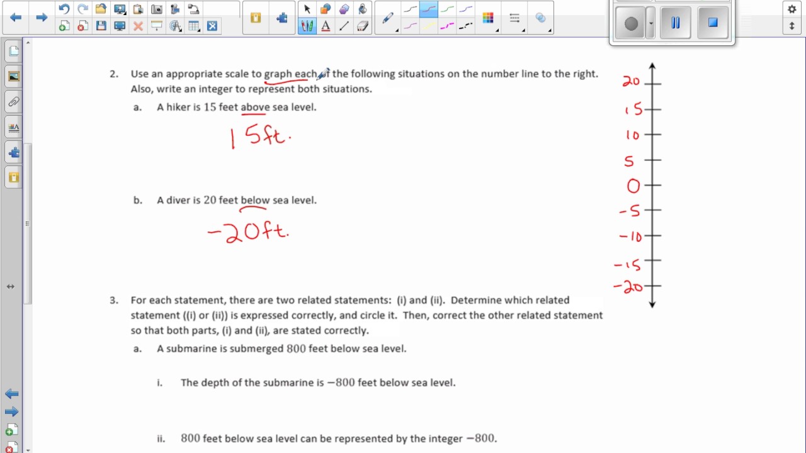Save the notebook file

(x=101, y=26)
